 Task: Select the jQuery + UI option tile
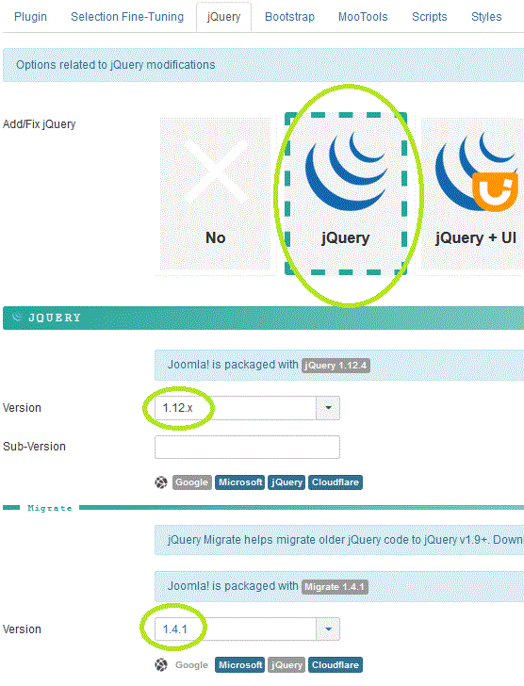point(472,193)
